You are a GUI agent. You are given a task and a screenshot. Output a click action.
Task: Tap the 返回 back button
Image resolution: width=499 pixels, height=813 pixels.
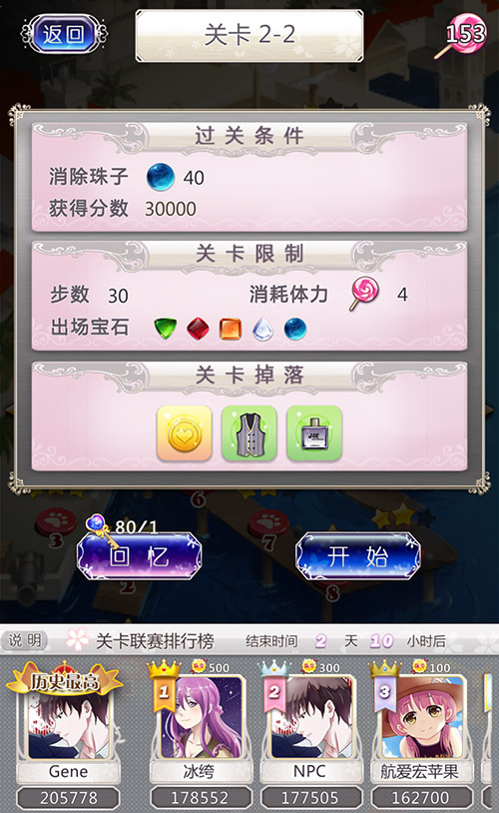click(x=64, y=34)
